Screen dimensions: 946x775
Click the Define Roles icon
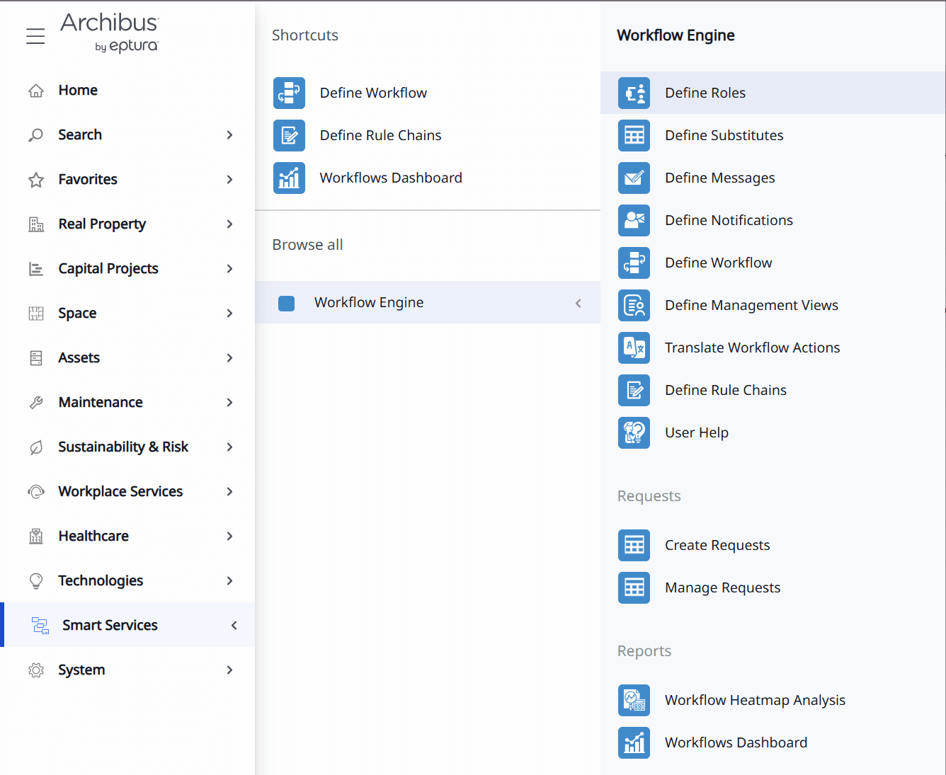click(x=634, y=93)
